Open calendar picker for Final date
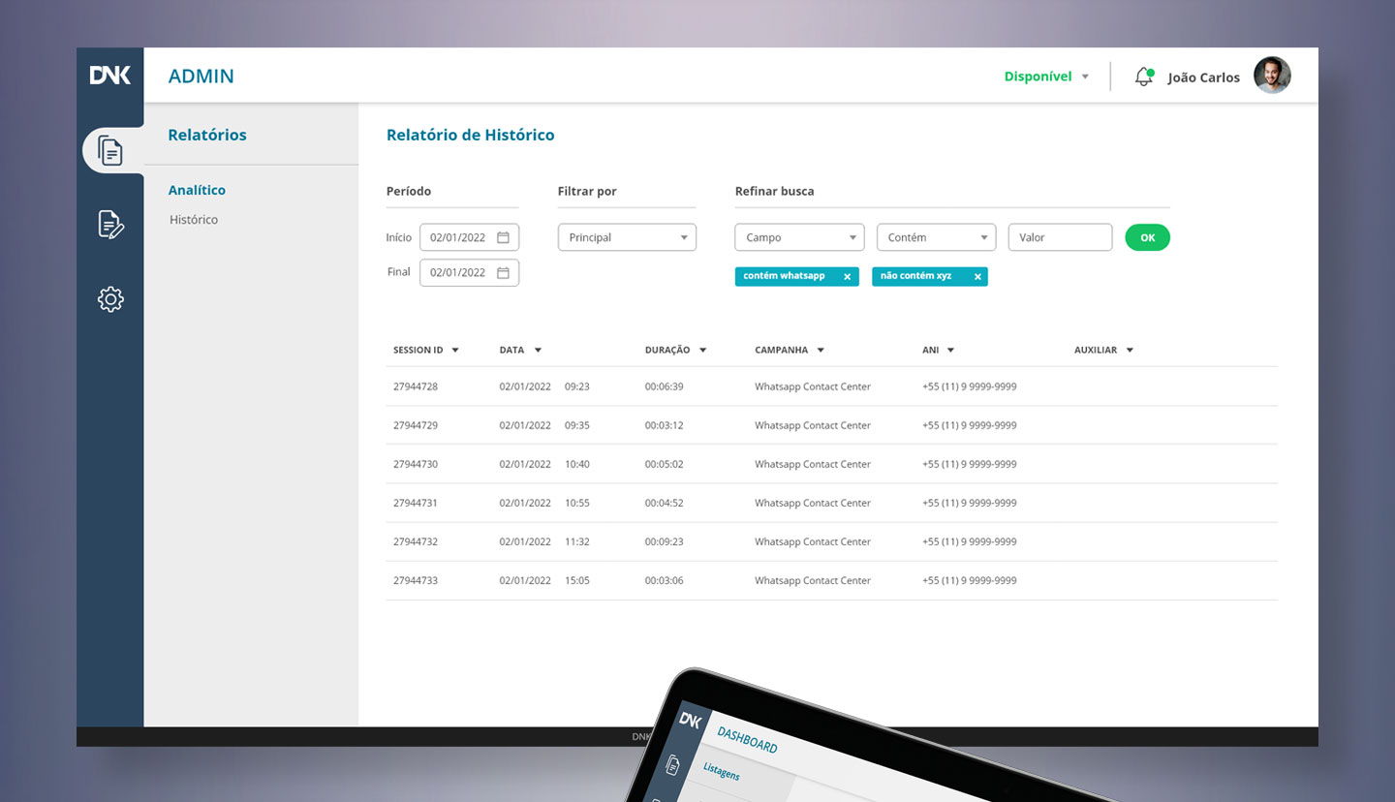Viewport: 1395px width, 802px height. (503, 272)
